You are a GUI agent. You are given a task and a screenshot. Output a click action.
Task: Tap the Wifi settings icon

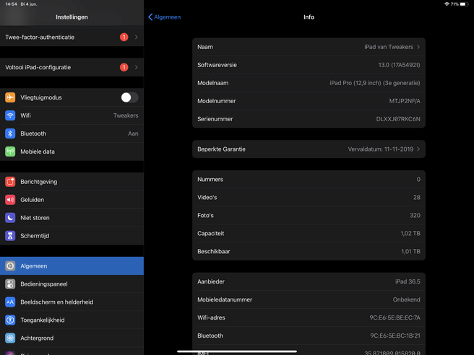[x=10, y=115]
